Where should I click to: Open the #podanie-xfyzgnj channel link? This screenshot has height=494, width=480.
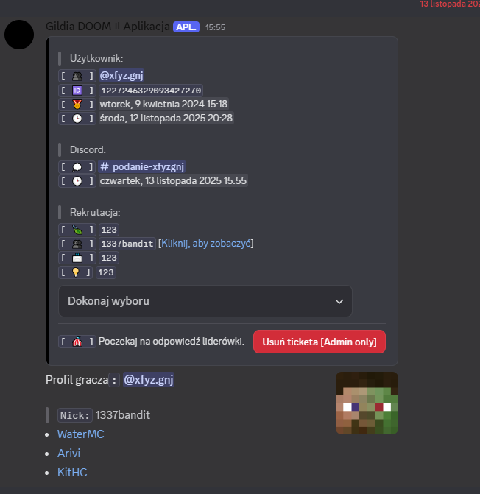click(x=142, y=166)
